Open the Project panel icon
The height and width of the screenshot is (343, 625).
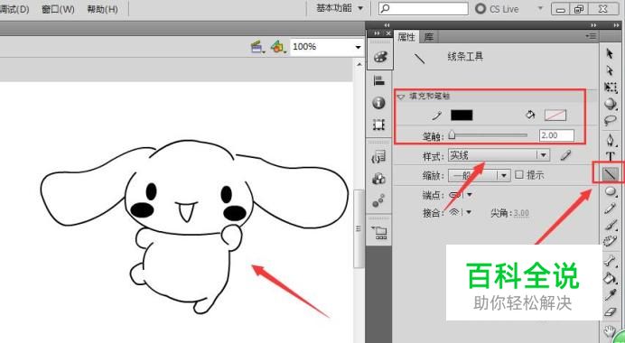point(378,233)
